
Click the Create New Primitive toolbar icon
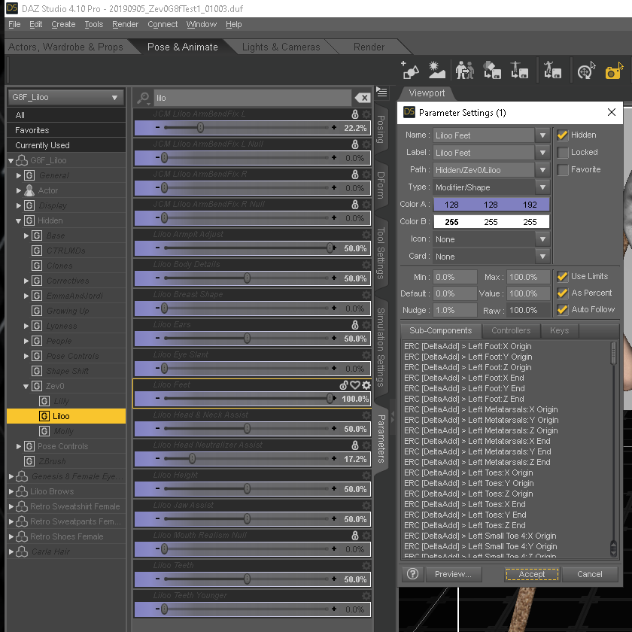(x=410, y=70)
